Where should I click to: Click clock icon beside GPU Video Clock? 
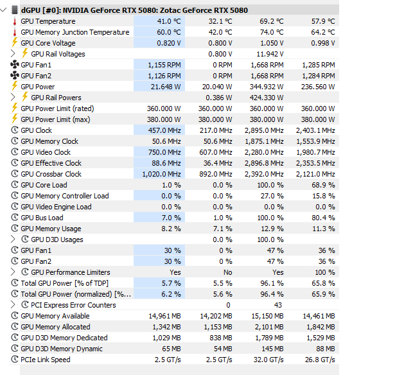(x=15, y=152)
